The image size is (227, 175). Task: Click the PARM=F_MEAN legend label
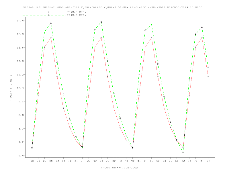[x=77, y=15]
